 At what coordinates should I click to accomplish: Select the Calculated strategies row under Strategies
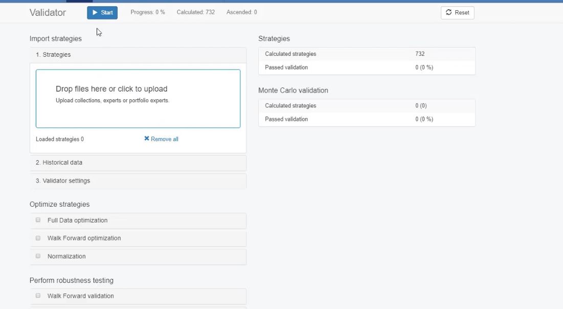point(366,54)
